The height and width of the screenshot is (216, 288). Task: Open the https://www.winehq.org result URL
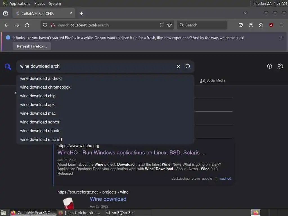click(x=78, y=146)
